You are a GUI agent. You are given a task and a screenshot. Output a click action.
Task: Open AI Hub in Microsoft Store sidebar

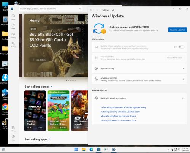[13, 44]
